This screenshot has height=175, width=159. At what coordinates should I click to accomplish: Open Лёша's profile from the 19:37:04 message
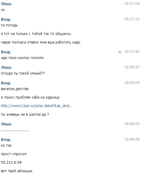click(6, 4)
